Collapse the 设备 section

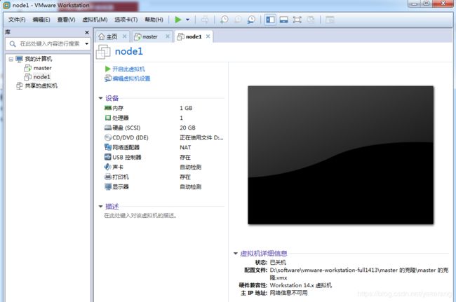(100, 98)
